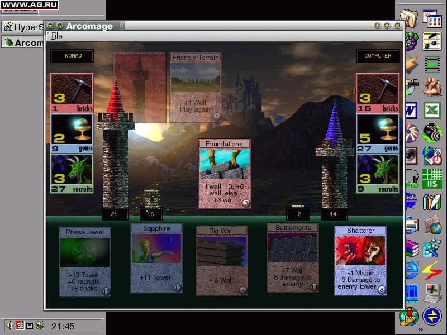Select Nomad's gems magic panel
This screenshot has height=335, width=447.
click(72, 133)
